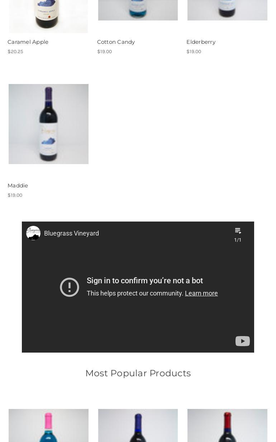The image size is (276, 442).
Task: View the Cotton Candy bottle image
Action: (138, 10)
